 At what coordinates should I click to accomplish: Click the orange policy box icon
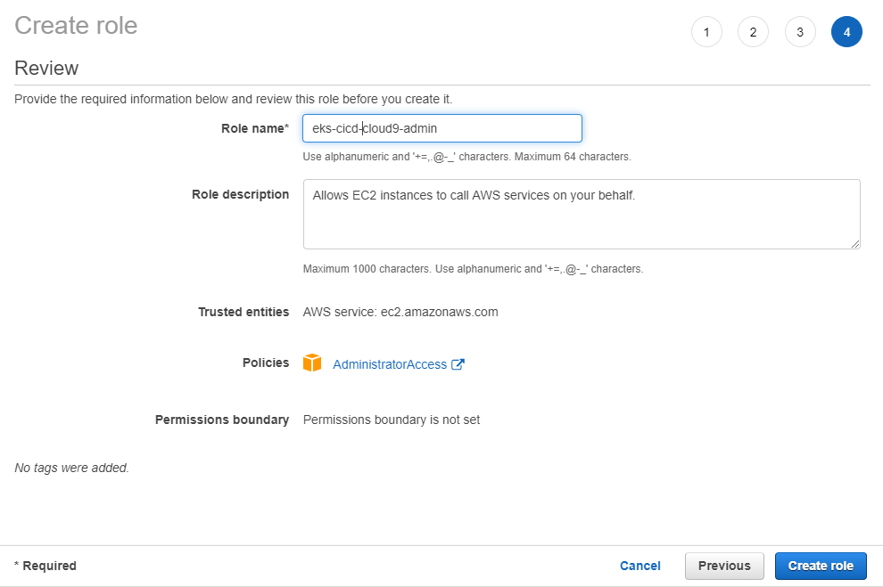click(312, 363)
